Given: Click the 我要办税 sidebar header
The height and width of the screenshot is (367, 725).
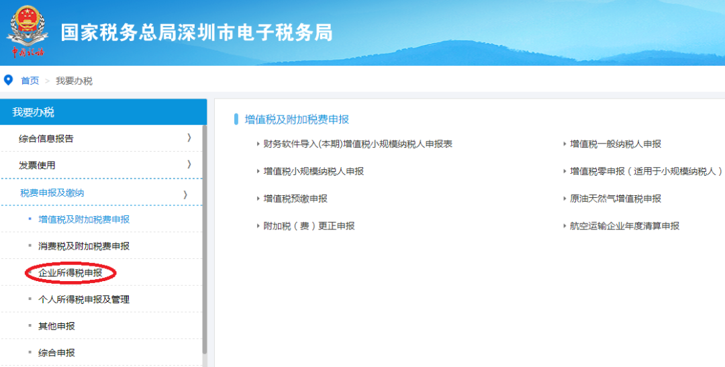Looking at the screenshot, I should point(103,112).
